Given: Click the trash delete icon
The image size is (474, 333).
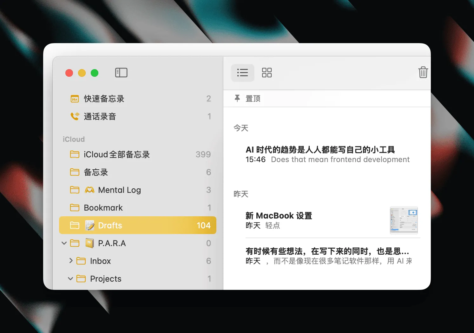Looking at the screenshot, I should point(423,72).
